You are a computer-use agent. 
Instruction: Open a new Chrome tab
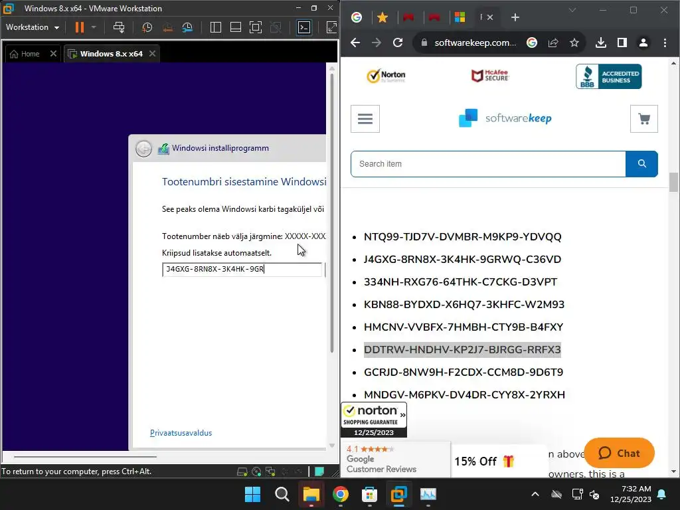515,17
